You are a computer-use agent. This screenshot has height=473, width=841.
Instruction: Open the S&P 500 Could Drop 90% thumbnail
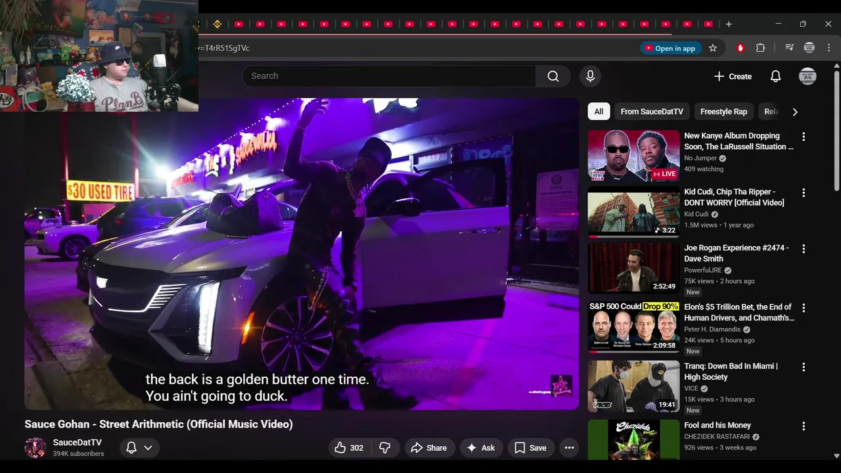pos(633,327)
